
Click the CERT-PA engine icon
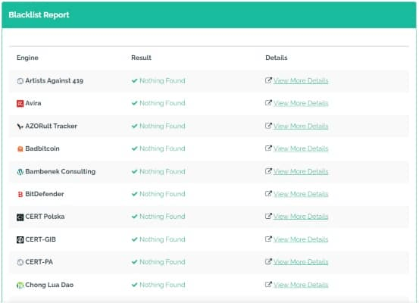(20, 262)
